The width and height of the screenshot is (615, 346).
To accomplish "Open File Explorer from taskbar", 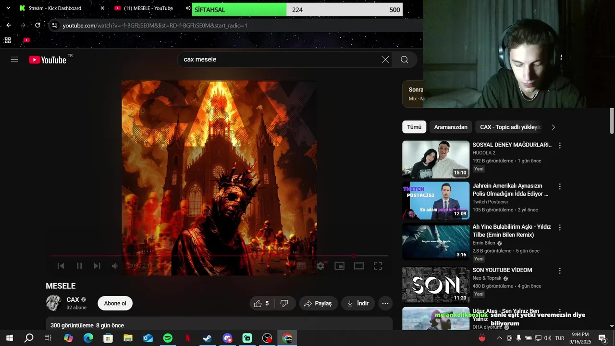I will pos(128,338).
